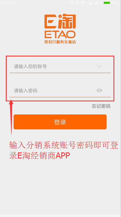Viewport: 121px width, 217px height.
Task: Tap the second cellular signal bars icon
Action: [x=96, y=3]
